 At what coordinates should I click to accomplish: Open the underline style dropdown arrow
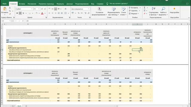click(x=26, y=13)
